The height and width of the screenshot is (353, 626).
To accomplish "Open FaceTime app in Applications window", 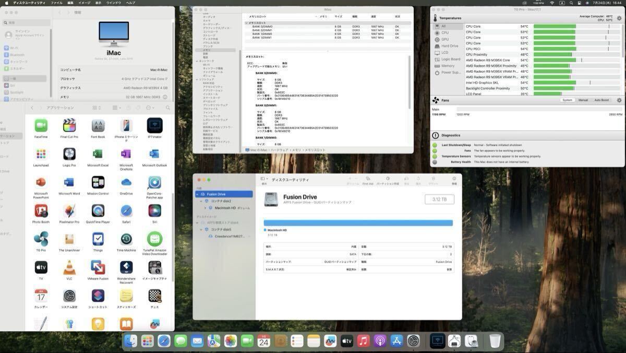I will [x=41, y=125].
